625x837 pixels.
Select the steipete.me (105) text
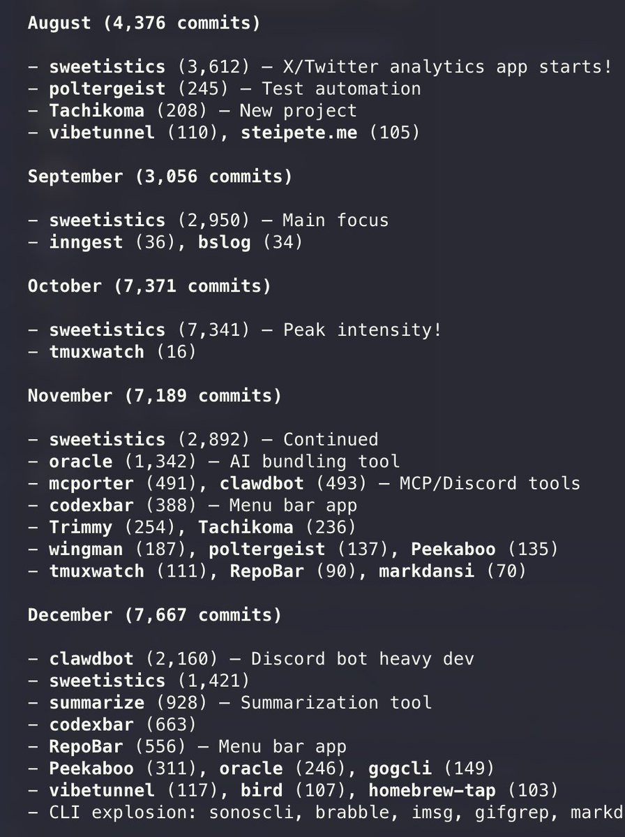330,133
